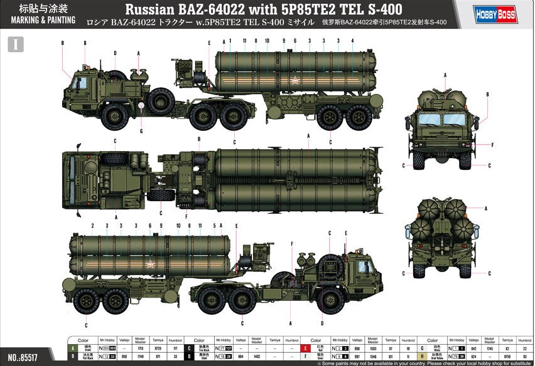Click the "Flat Black" color name label
The image size is (535, 366).
point(88,358)
